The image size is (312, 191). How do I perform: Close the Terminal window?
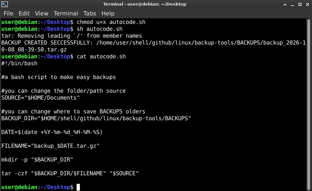(x=308, y=4)
